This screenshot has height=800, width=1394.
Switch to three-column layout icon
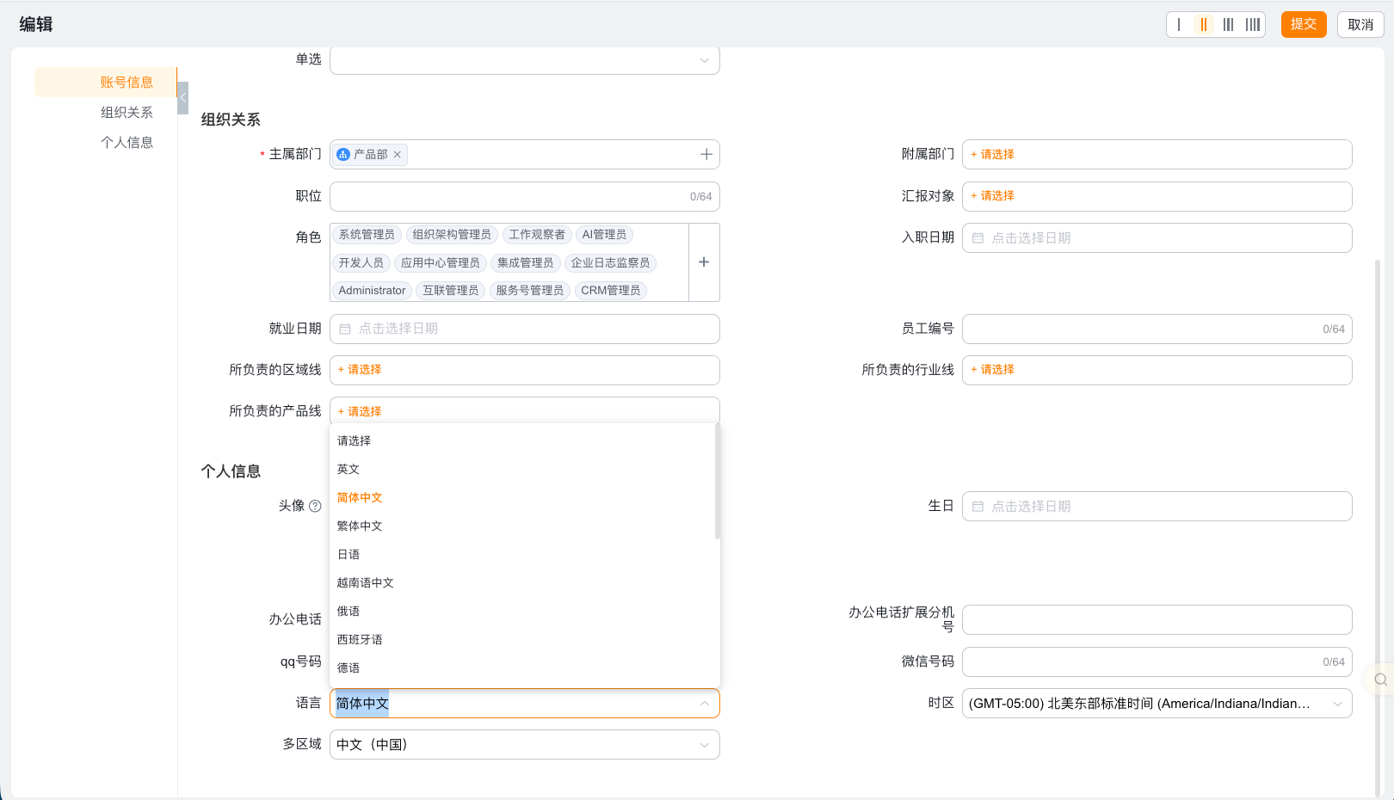tap(1228, 25)
